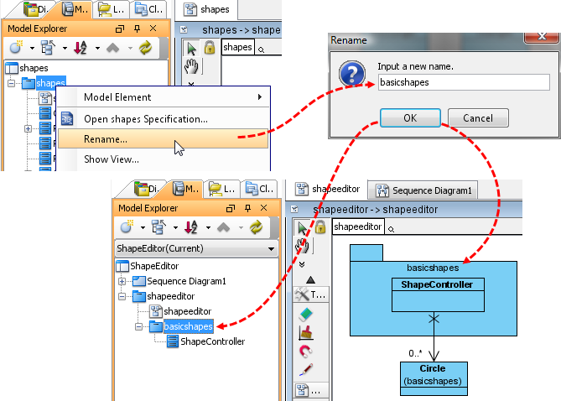Screen dimensions: 561x401
Task: Select the sweeper broom tool
Action: (x=306, y=332)
